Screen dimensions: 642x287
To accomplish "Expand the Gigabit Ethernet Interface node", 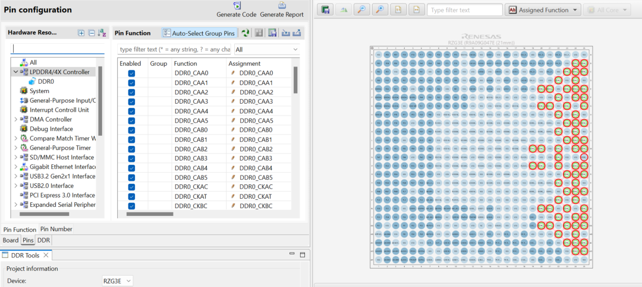I will 15,167.
